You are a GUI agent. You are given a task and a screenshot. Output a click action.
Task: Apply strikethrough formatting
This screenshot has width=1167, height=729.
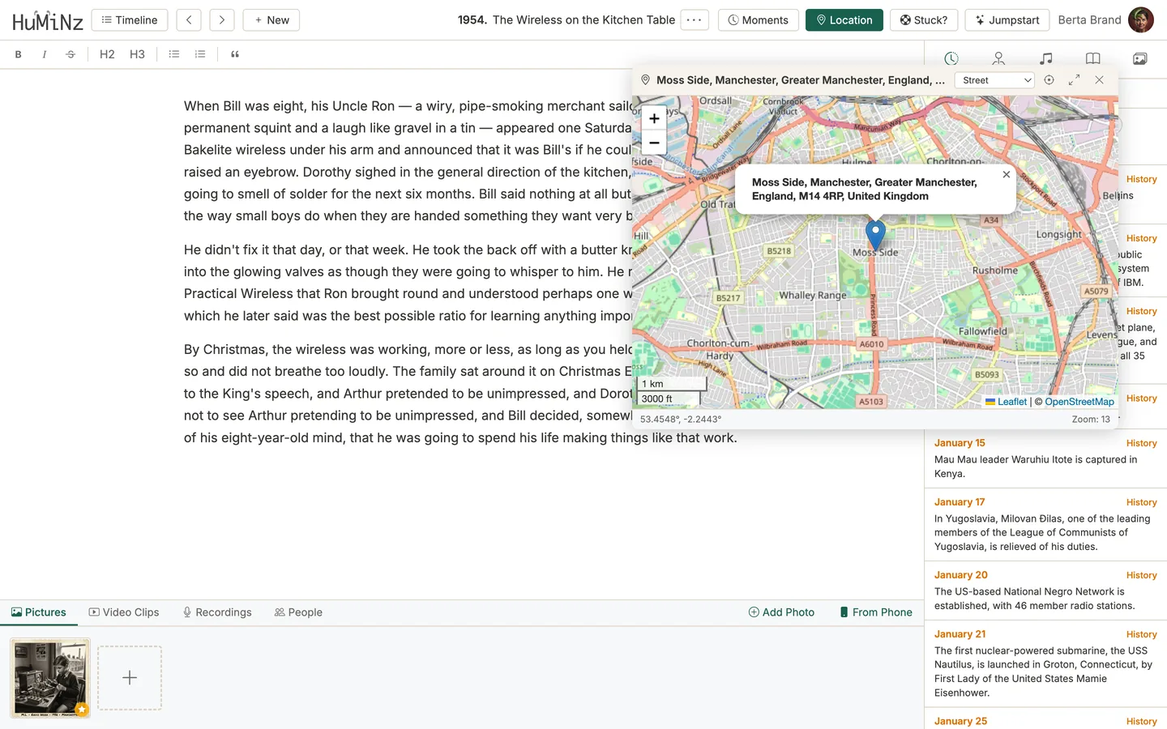pos(71,54)
